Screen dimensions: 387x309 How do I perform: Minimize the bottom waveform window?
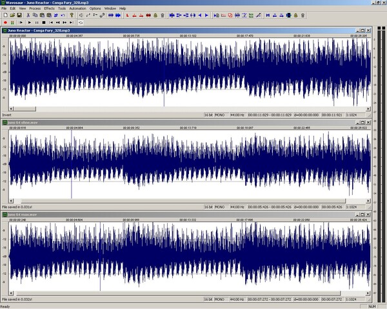(x=357, y=214)
